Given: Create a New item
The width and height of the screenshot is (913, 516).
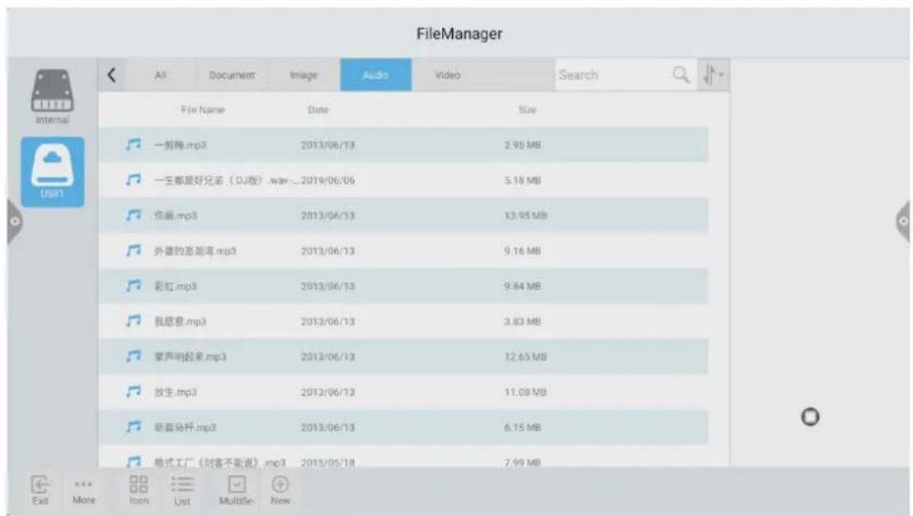Looking at the screenshot, I should (280, 490).
